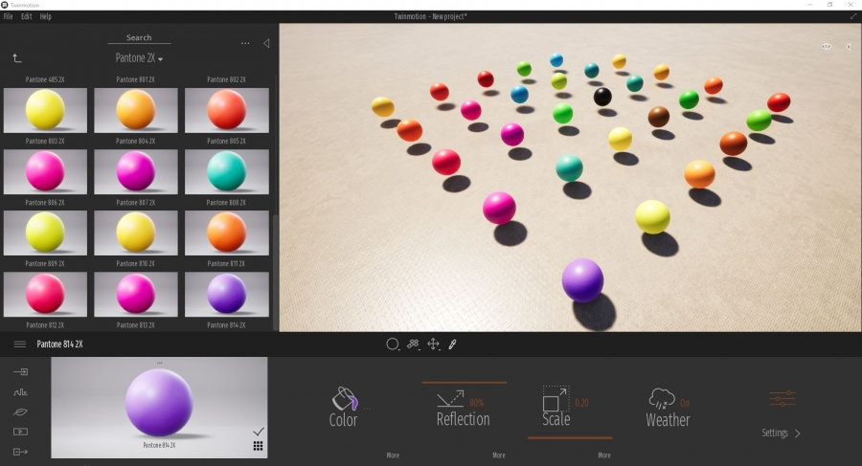Go back using library up arrow
This screenshot has width=862, height=466.
17,58
